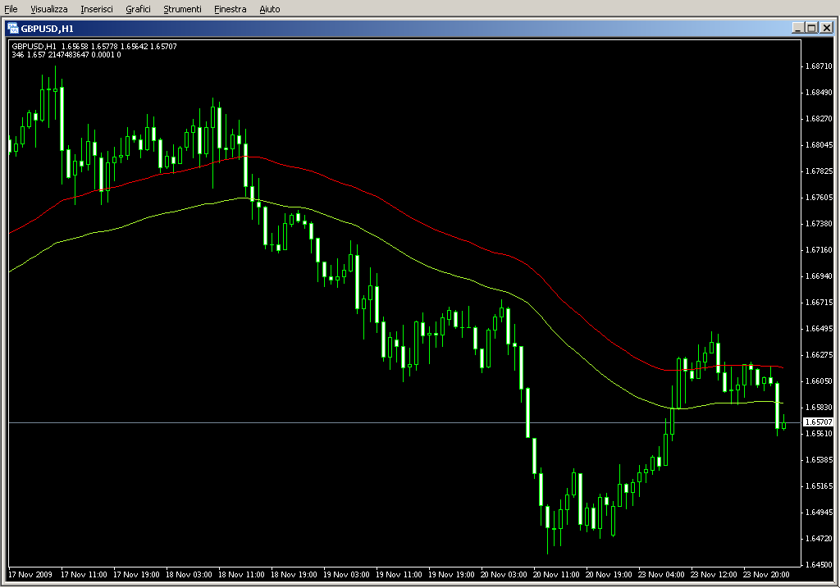Click the 18 Nov 11:00 time label

(241, 575)
